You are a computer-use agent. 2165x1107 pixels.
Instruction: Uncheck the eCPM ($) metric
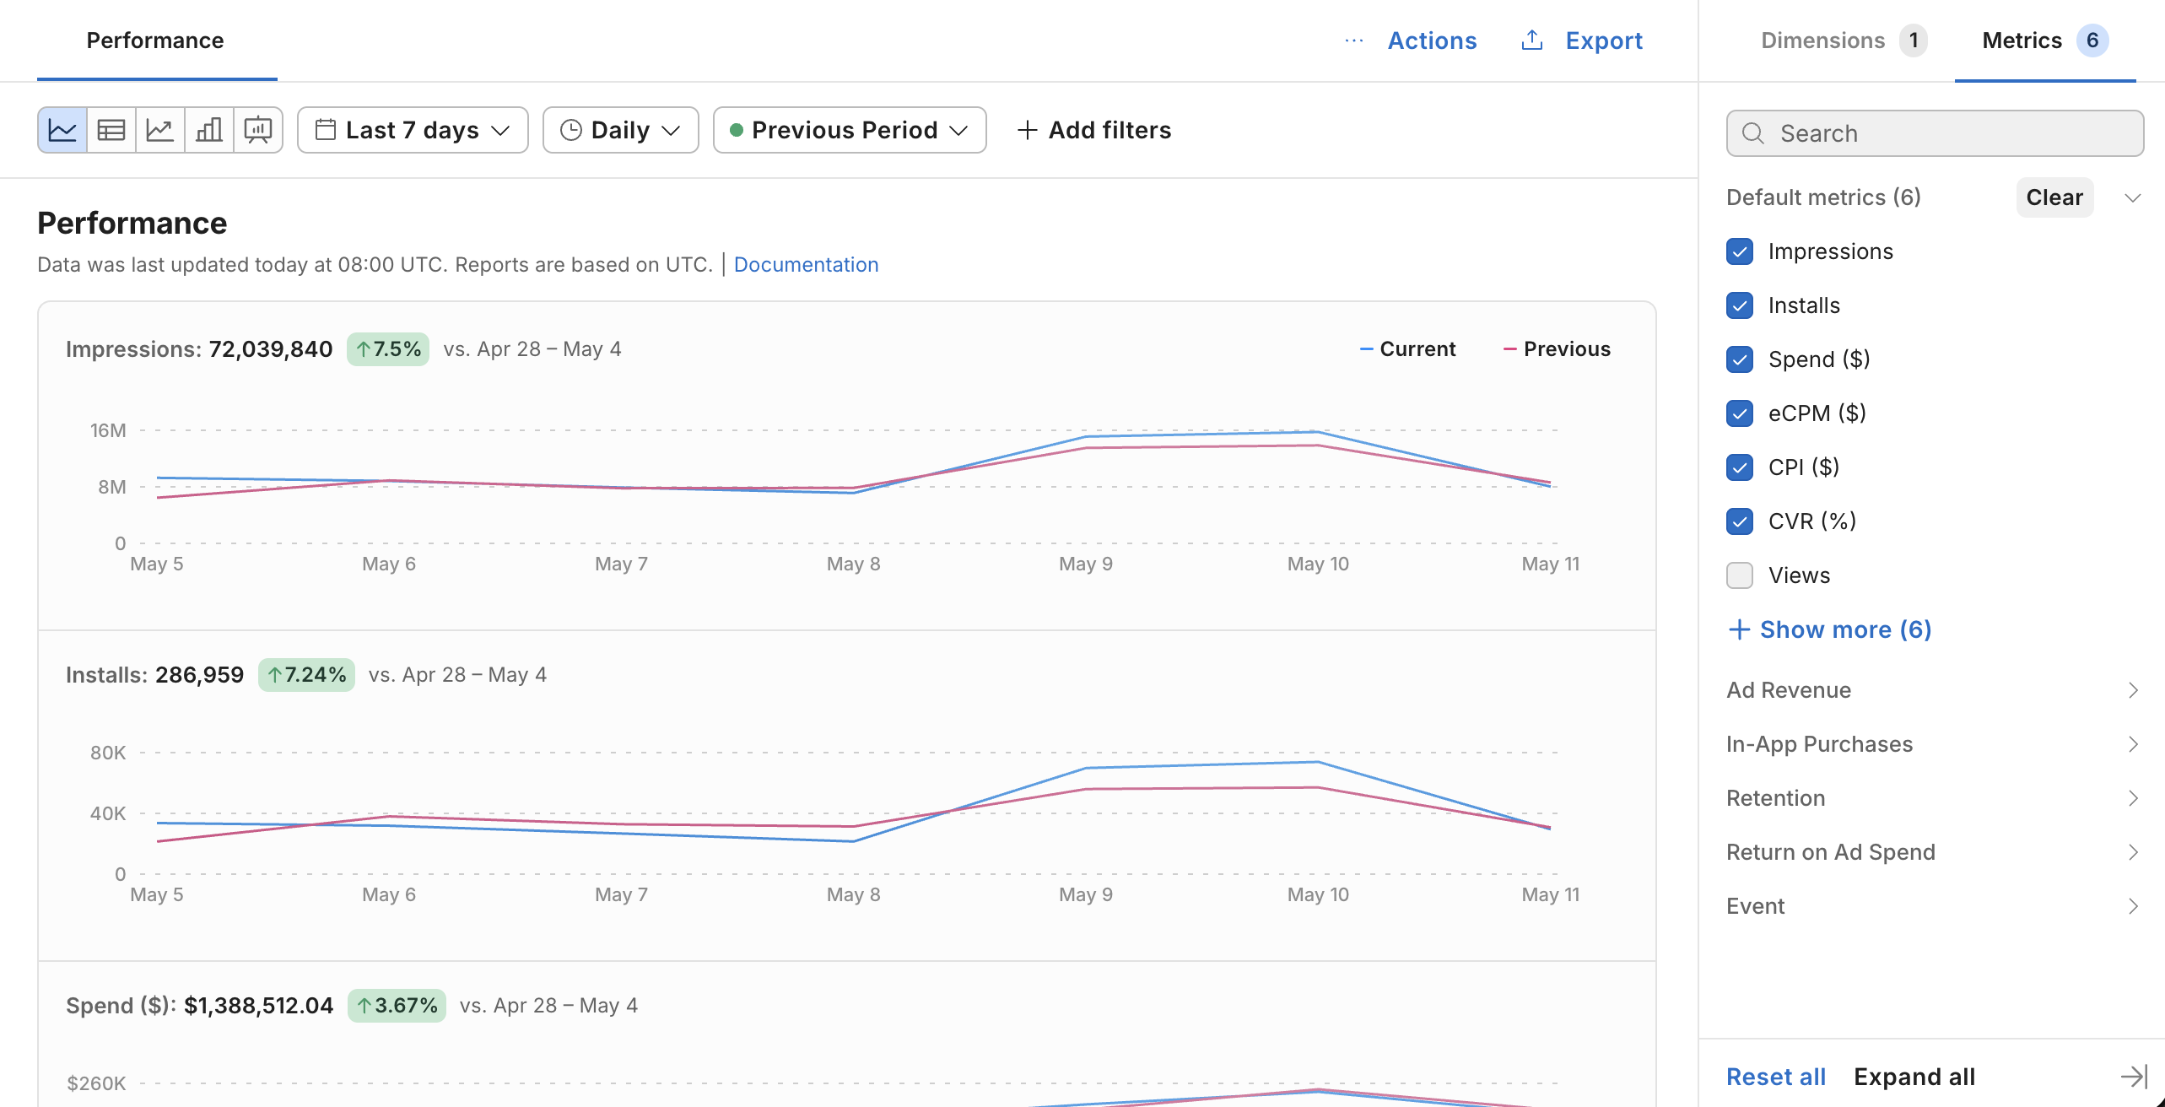click(1740, 413)
